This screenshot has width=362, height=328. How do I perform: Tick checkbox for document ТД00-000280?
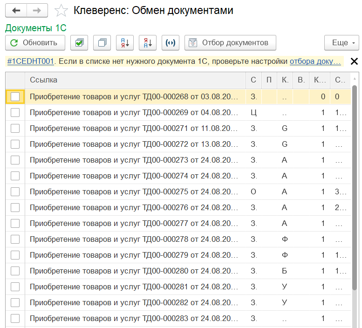15,271
